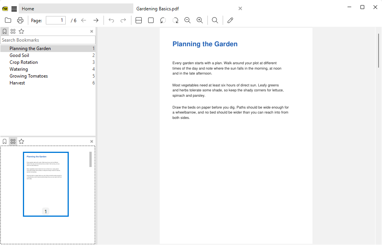Select favorites star icon in lower panel
The image size is (382, 245).
(x=21, y=141)
